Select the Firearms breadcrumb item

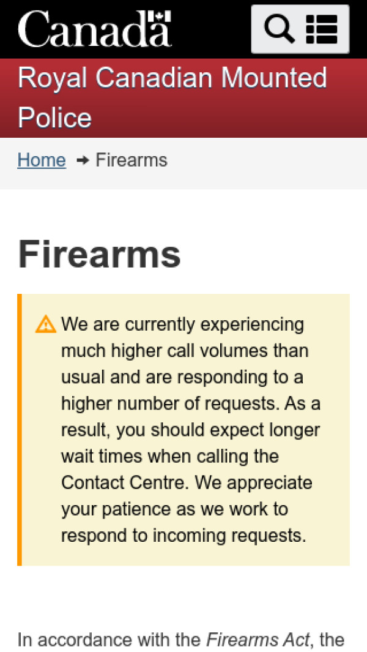pos(132,160)
